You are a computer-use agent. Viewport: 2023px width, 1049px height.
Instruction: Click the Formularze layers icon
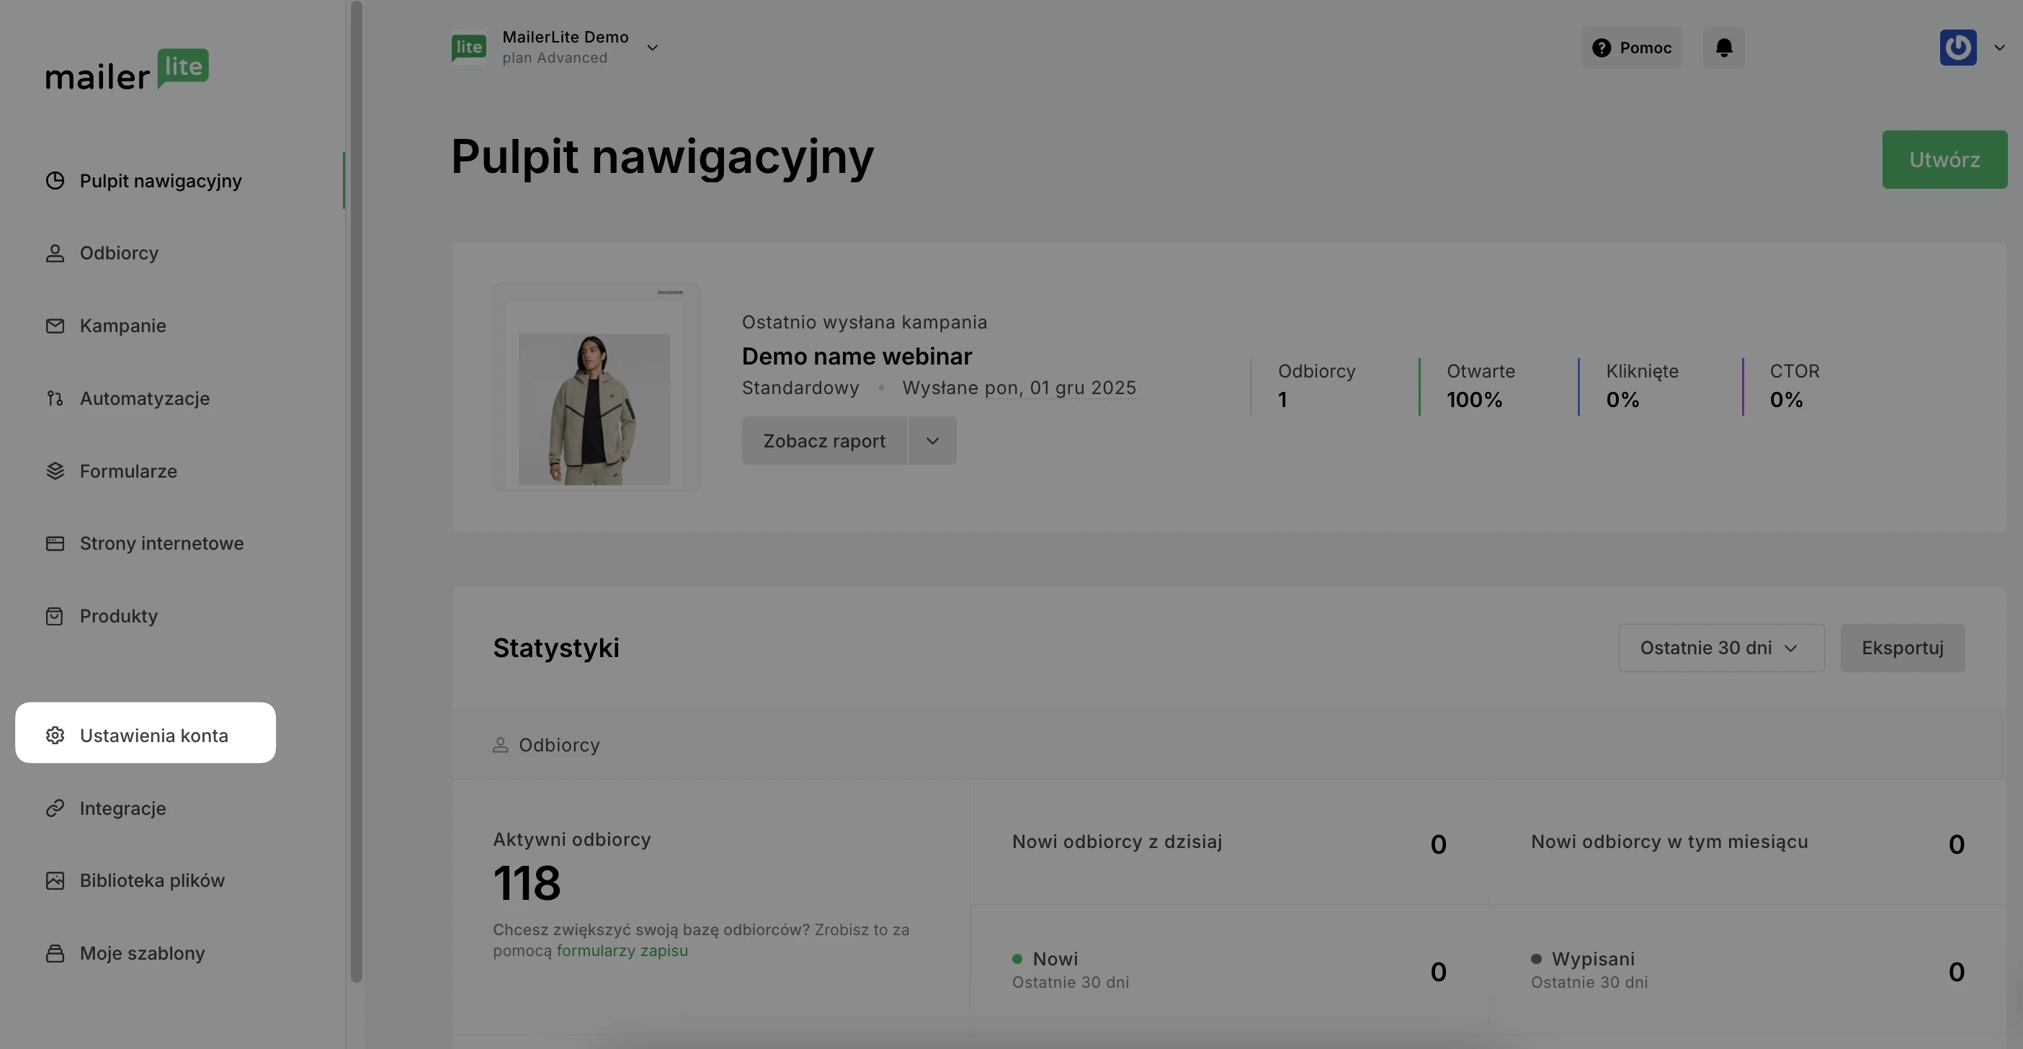tap(55, 471)
